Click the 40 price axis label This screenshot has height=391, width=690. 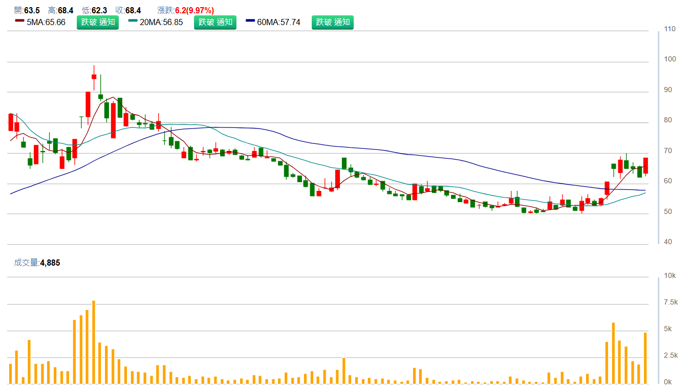coord(668,242)
